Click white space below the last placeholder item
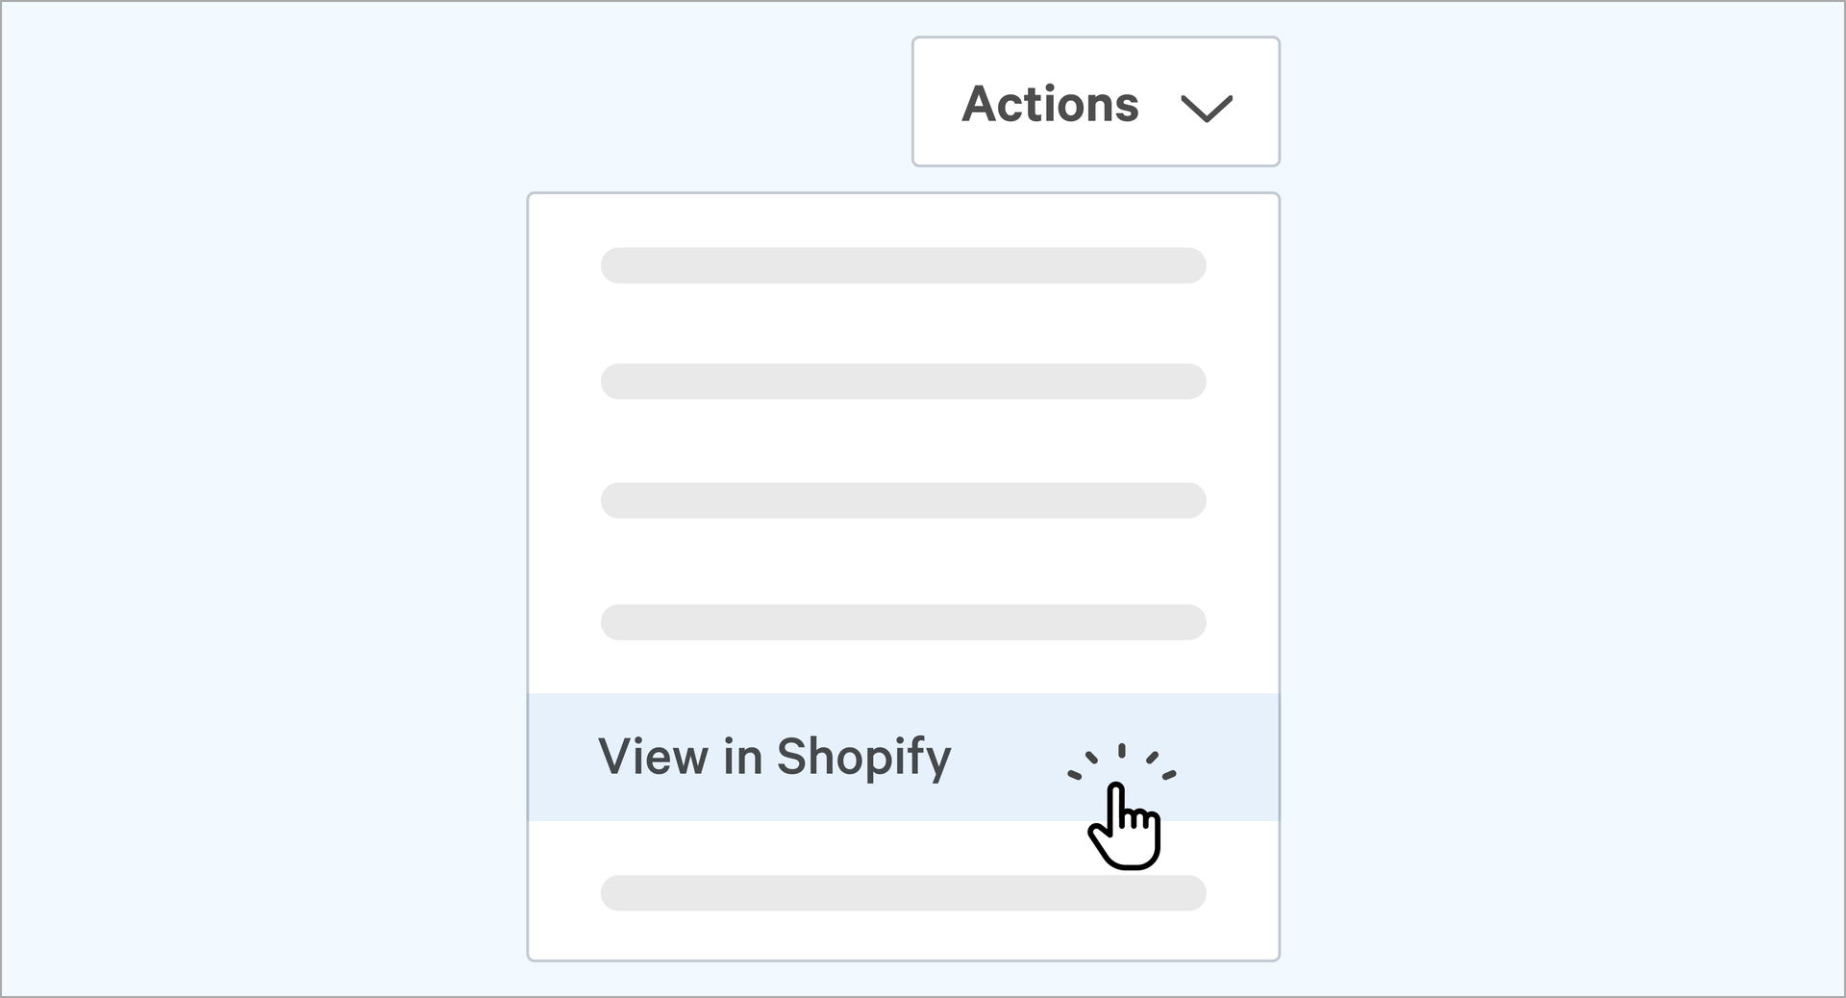Viewport: 1846px width, 998px height. pos(903,936)
